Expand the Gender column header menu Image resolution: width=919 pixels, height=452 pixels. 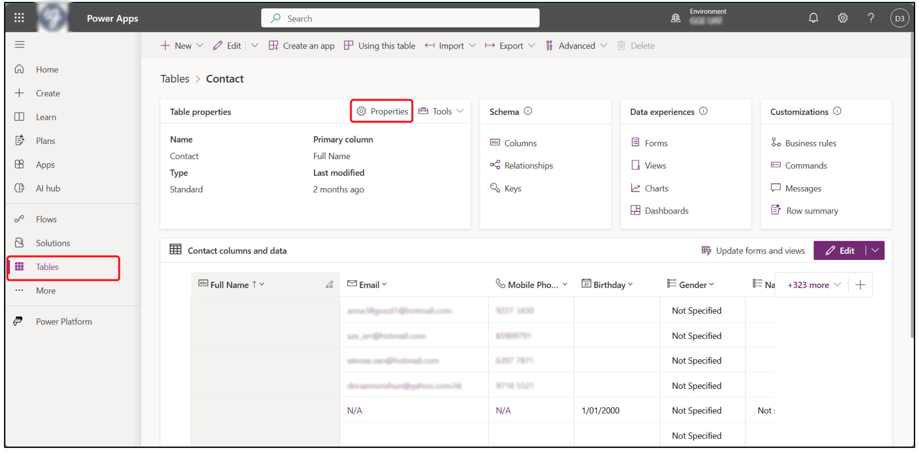[711, 284]
